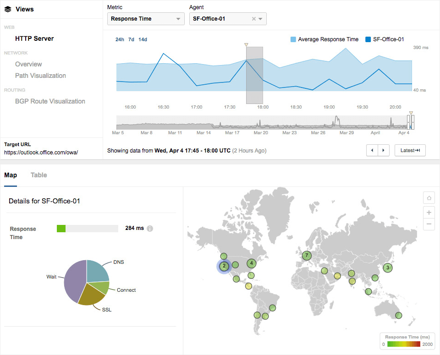Go to next time interval
Image resolution: width=440 pixels, height=355 pixels.
pyautogui.click(x=384, y=150)
